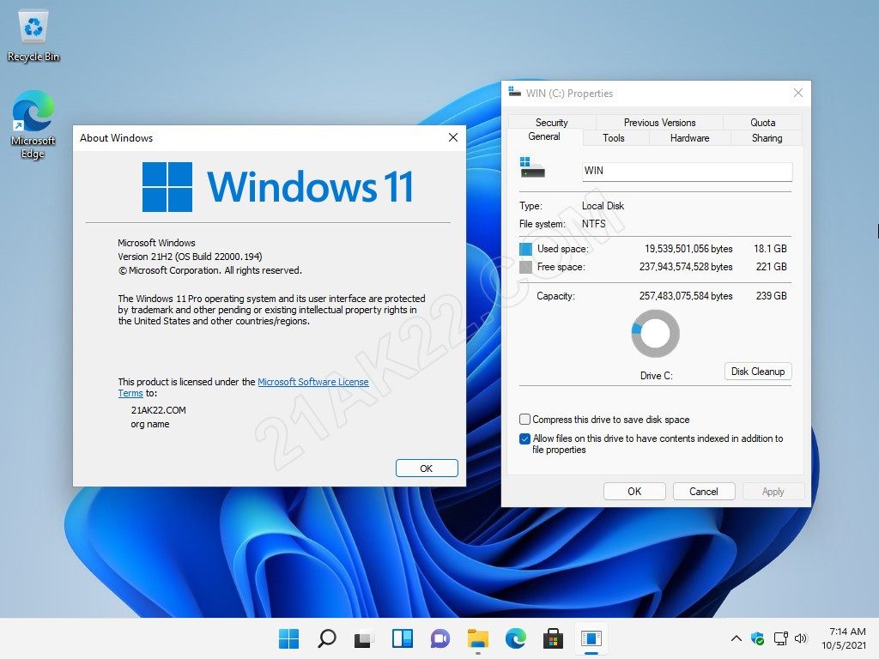879x659 pixels.
Task: Click the Local Disk type value
Action: pyautogui.click(x=603, y=206)
